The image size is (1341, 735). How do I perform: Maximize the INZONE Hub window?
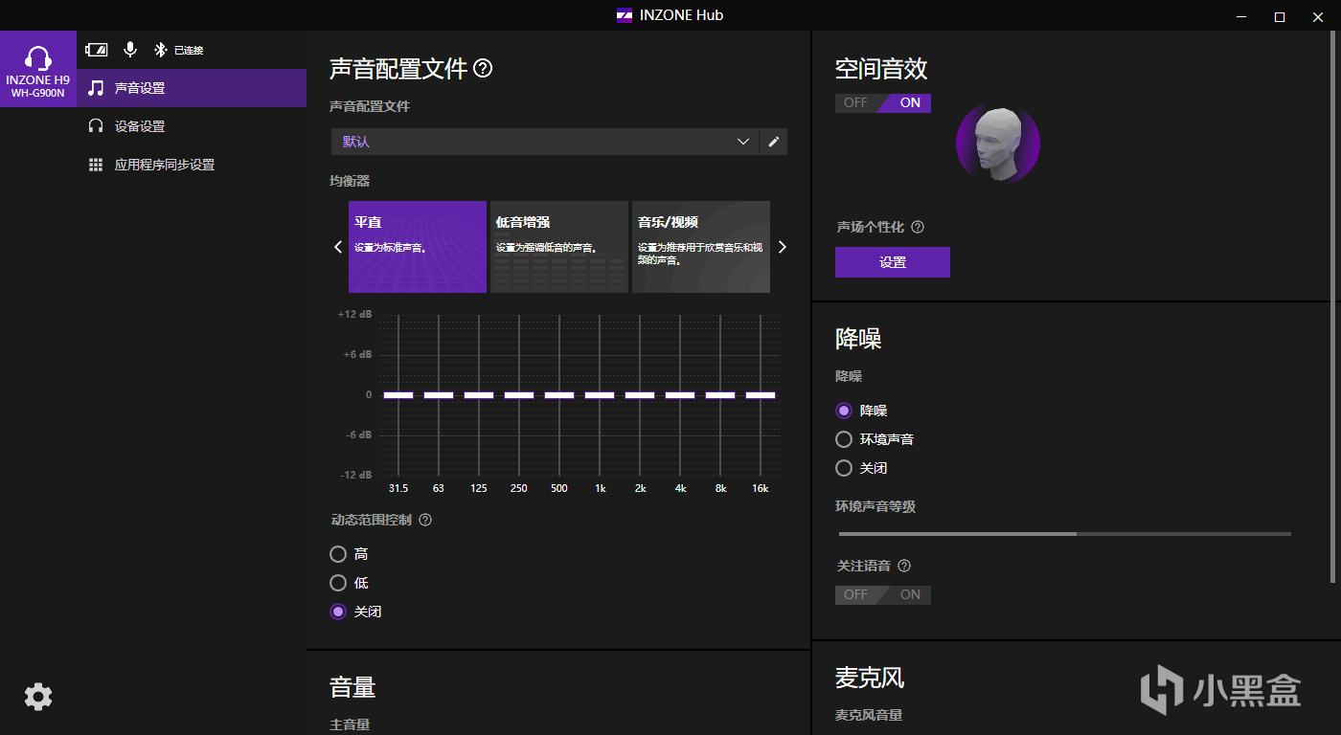1279,15
